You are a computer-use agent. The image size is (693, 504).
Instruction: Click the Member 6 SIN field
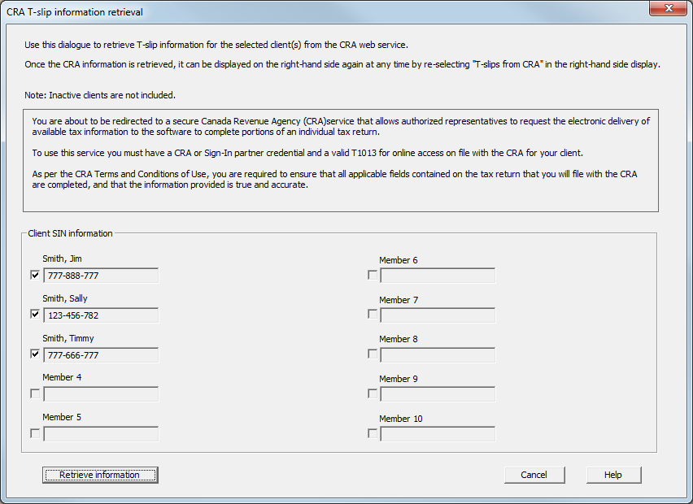click(x=438, y=276)
